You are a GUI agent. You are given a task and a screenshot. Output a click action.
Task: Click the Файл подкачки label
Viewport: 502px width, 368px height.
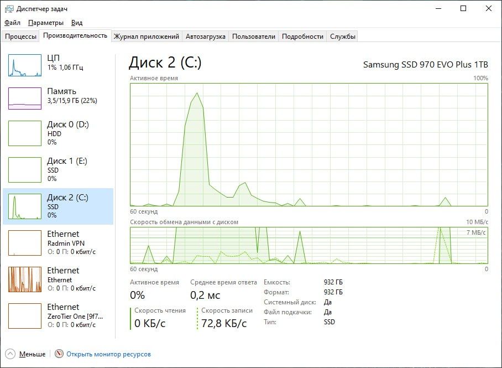tap(288, 312)
